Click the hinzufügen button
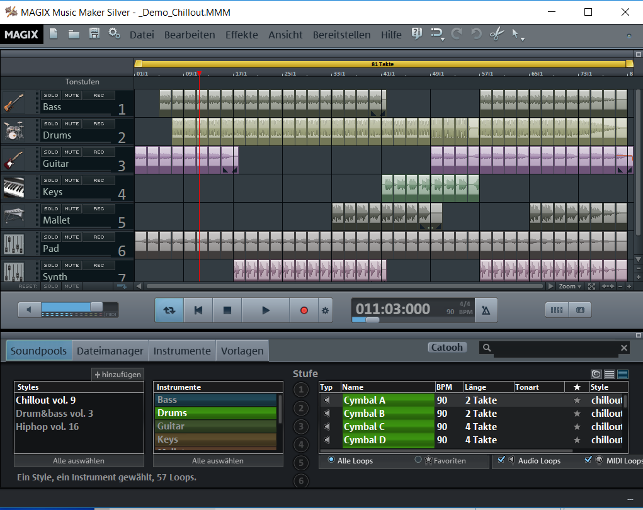This screenshot has height=510, width=643. pyautogui.click(x=118, y=374)
